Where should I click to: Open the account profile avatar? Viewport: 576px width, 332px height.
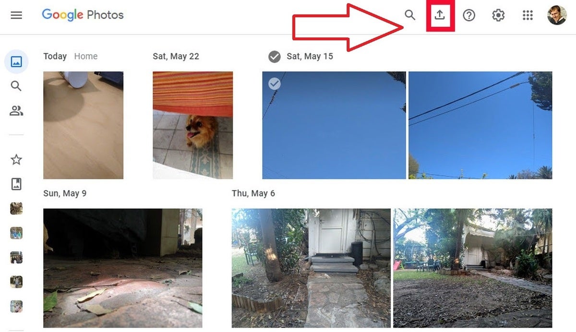[557, 15]
